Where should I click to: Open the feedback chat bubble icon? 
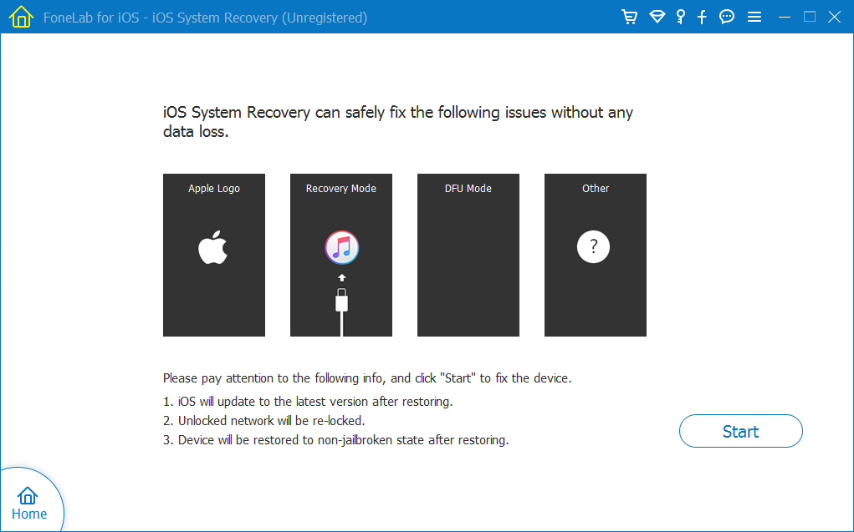[x=727, y=18]
